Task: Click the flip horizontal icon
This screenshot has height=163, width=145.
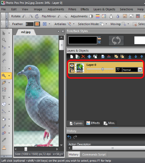Action: coord(59,16)
